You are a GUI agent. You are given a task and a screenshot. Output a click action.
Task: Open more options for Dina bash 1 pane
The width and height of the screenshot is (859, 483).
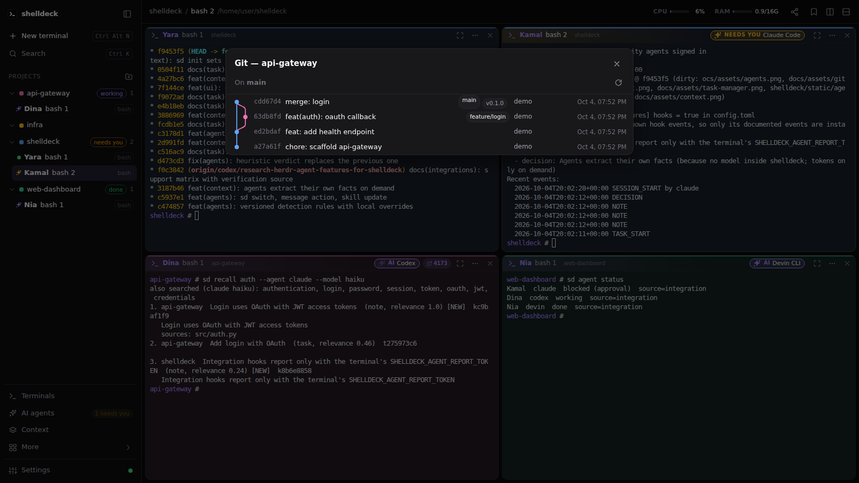[x=475, y=264]
